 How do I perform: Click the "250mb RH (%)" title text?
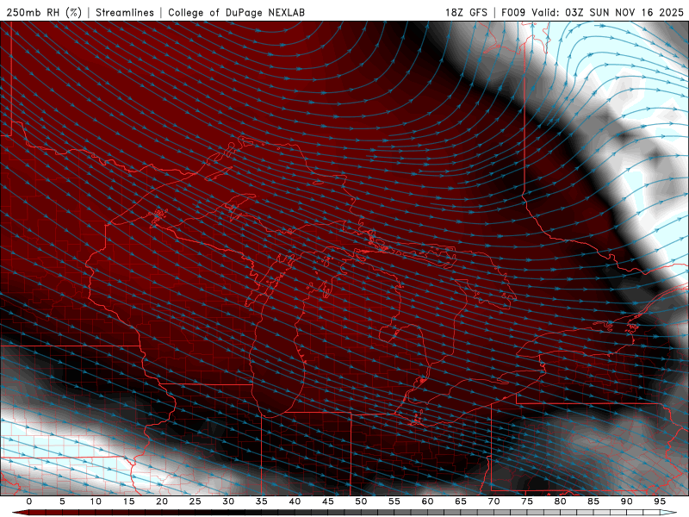click(44, 12)
